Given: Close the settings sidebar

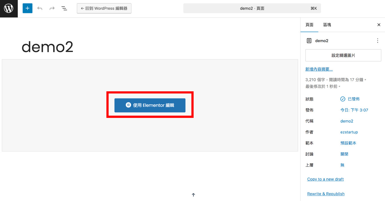Looking at the screenshot, I should (x=378, y=25).
